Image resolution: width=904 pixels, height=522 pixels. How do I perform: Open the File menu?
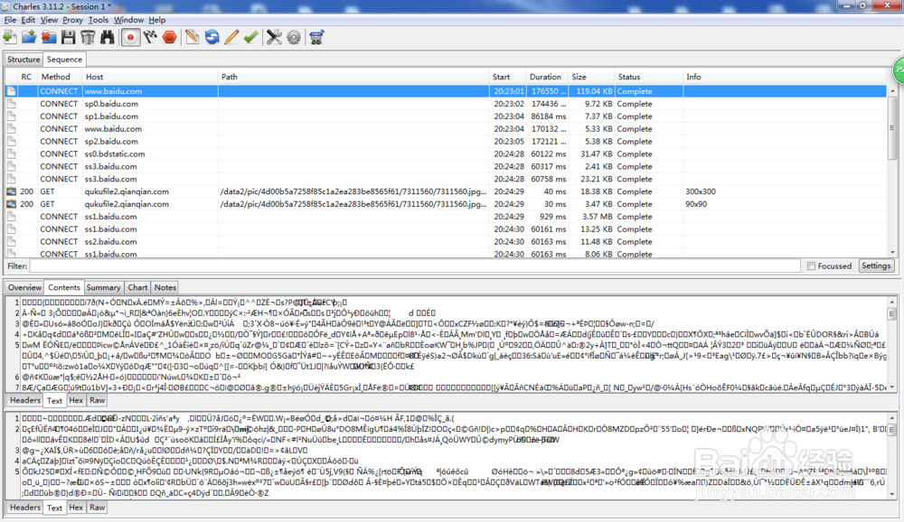click(x=10, y=20)
